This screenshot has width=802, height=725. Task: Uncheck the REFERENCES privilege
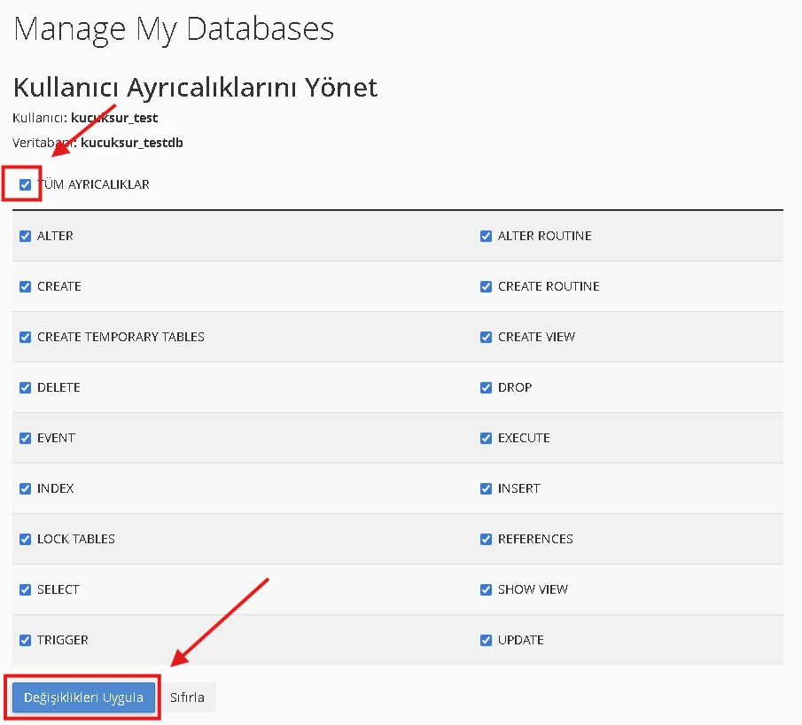click(x=486, y=538)
